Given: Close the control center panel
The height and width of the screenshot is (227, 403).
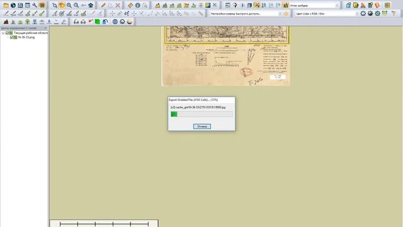Looking at the screenshot, I should pos(45,28).
